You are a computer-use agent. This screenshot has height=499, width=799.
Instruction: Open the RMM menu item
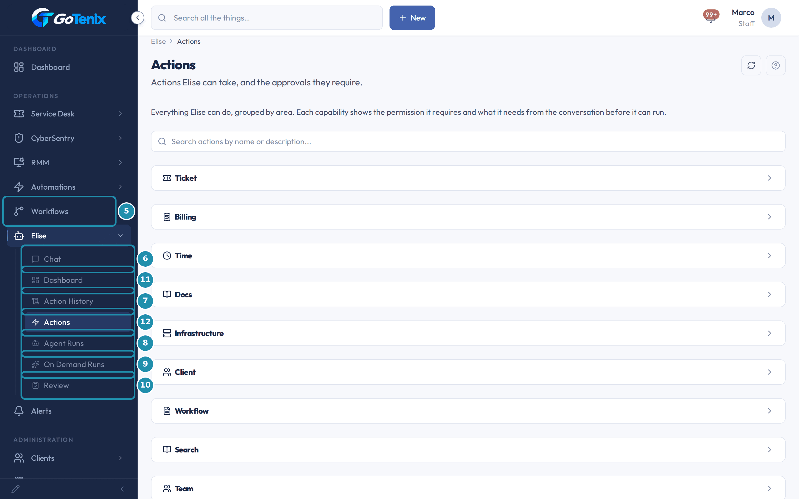click(69, 162)
